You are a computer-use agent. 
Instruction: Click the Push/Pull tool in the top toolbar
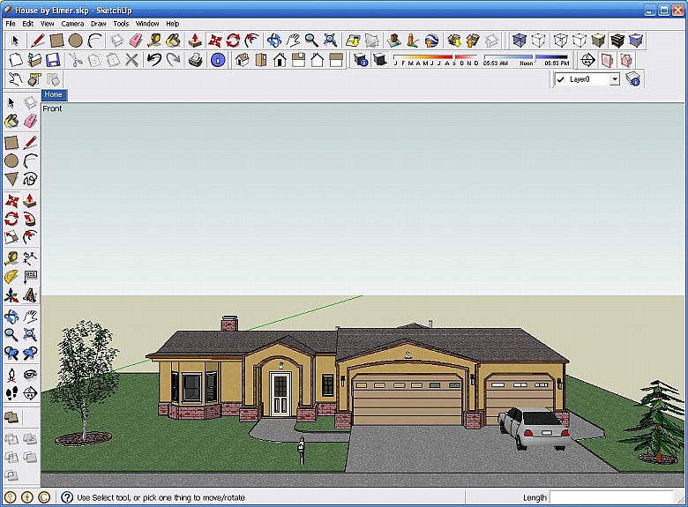point(195,41)
